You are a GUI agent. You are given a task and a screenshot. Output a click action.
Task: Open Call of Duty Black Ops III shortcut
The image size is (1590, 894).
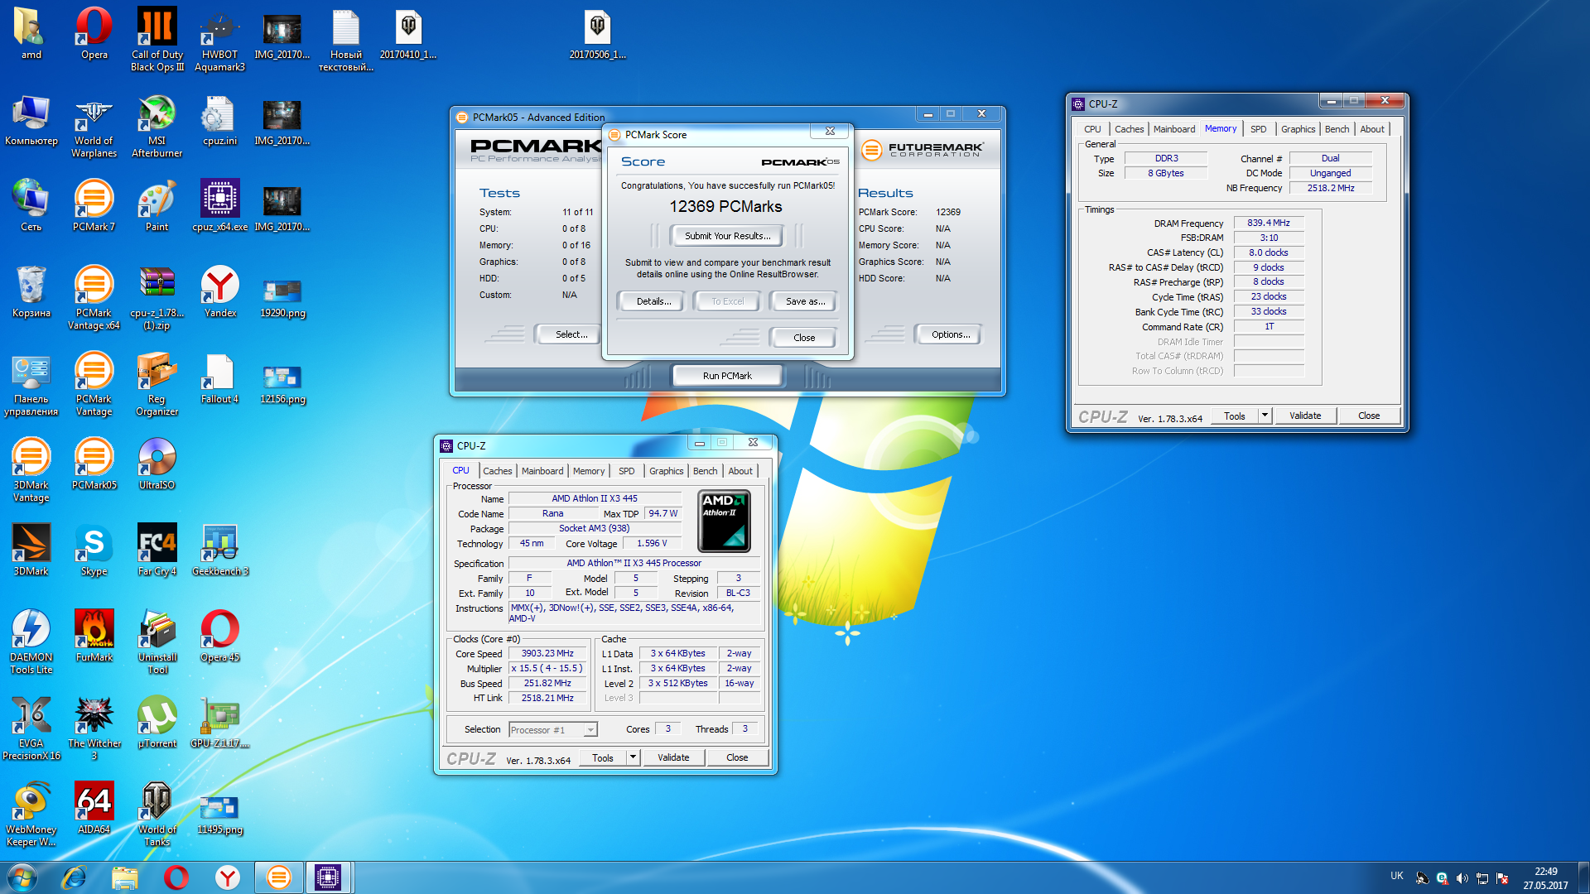click(157, 39)
